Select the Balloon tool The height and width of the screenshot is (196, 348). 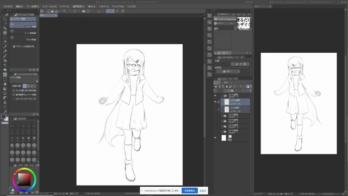tap(5, 107)
